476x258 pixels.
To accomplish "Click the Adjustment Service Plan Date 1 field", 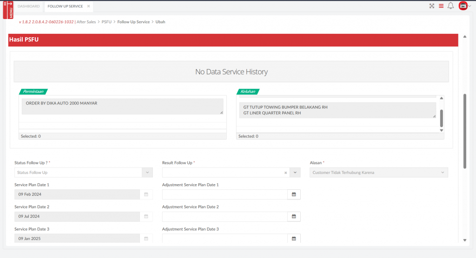I will 225,194.
